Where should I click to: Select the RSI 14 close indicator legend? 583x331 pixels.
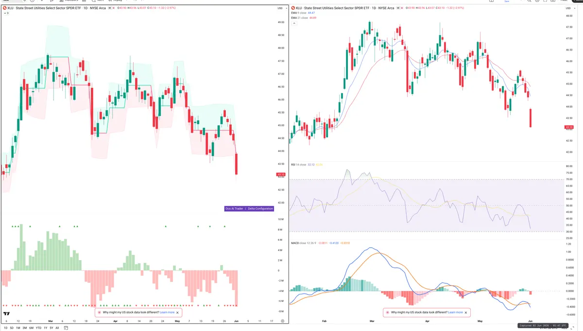298,165
